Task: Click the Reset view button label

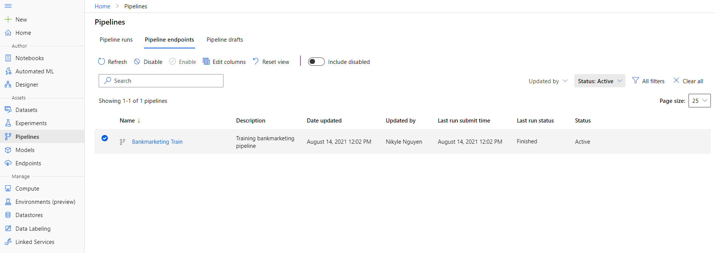Action: pos(276,62)
